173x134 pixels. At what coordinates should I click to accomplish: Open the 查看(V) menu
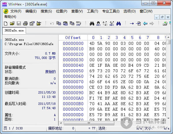(x=77, y=11)
